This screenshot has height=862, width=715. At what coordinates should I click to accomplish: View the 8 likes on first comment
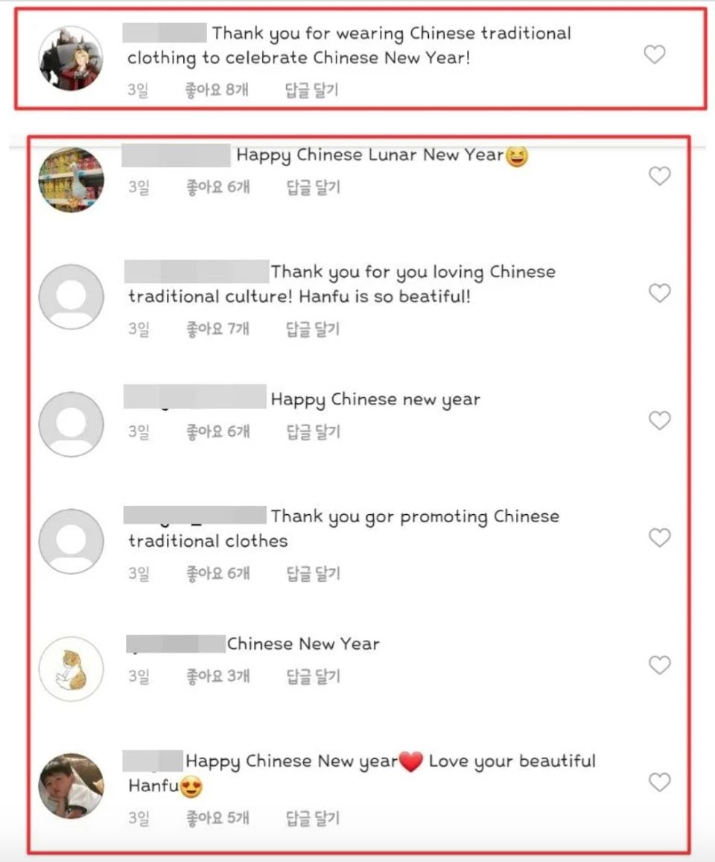tap(217, 89)
